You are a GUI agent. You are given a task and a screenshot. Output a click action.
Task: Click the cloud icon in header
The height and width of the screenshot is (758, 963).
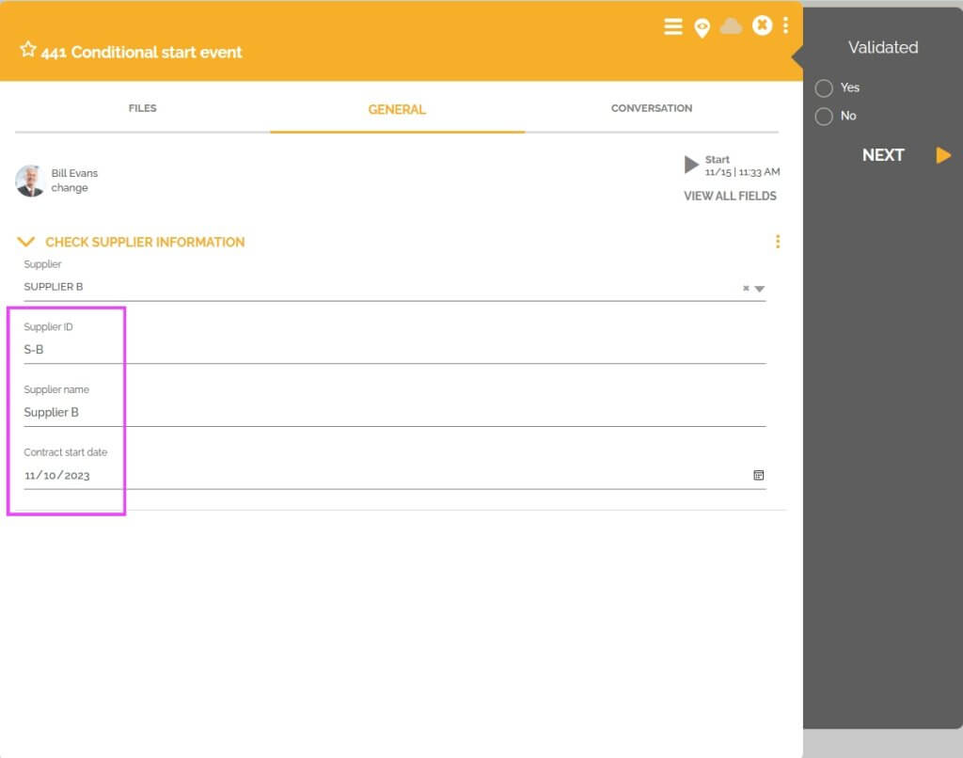tap(731, 26)
